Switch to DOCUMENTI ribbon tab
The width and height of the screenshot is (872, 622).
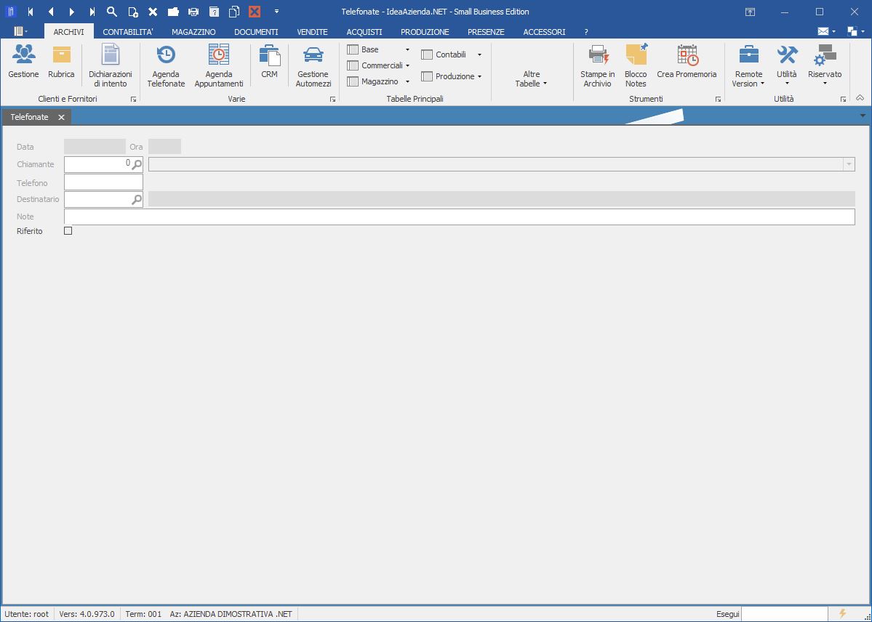tap(257, 32)
